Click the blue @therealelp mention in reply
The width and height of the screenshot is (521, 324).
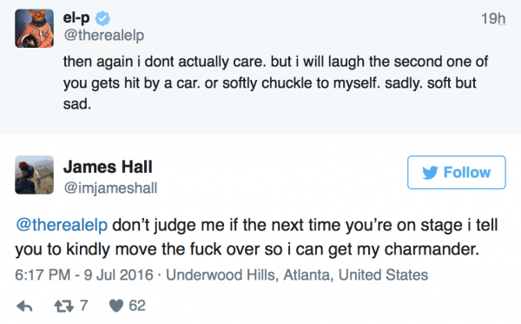(x=62, y=225)
